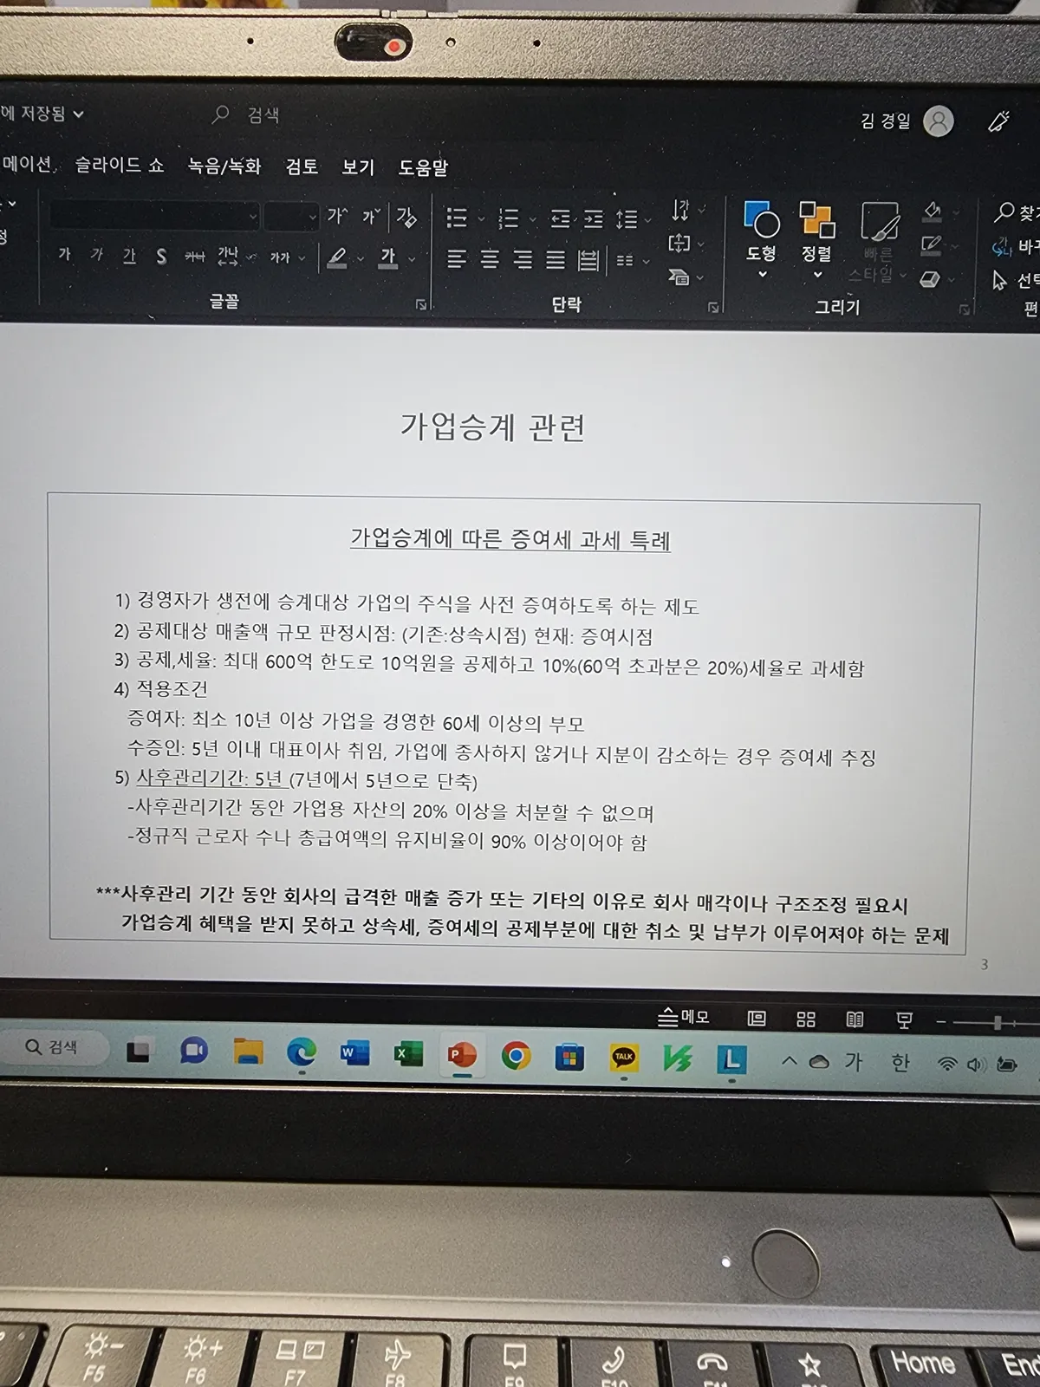Image resolution: width=1040 pixels, height=1387 pixels.
Task: Open 보기 view tab
Action: 357,167
